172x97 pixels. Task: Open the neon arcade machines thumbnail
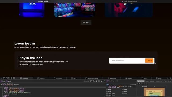click(x=75, y=10)
